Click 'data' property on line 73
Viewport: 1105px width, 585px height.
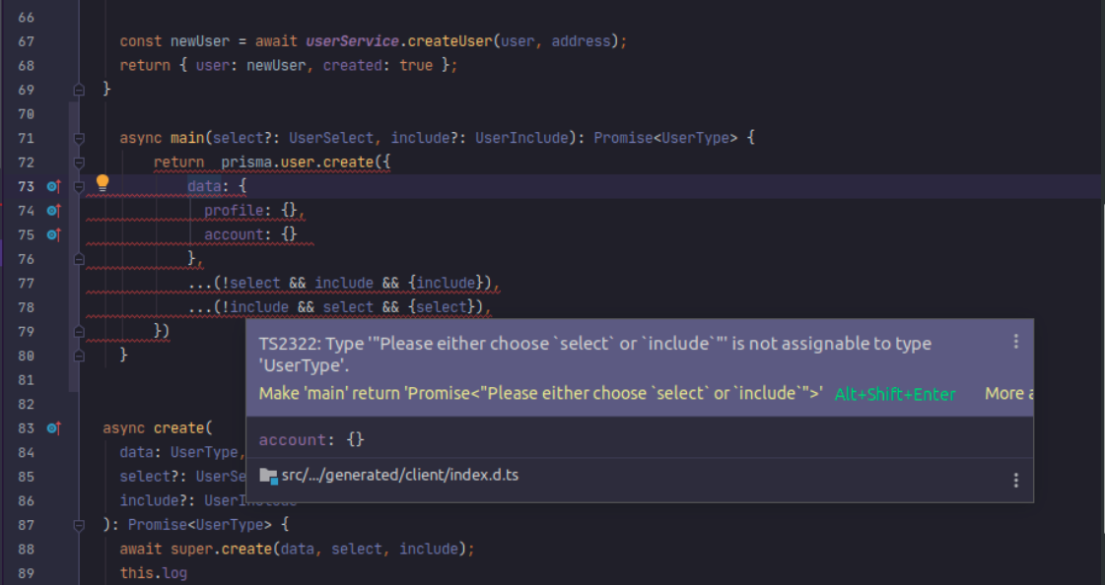204,186
